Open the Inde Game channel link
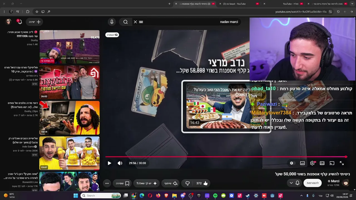This screenshot has height=200, width=356. coord(28,147)
